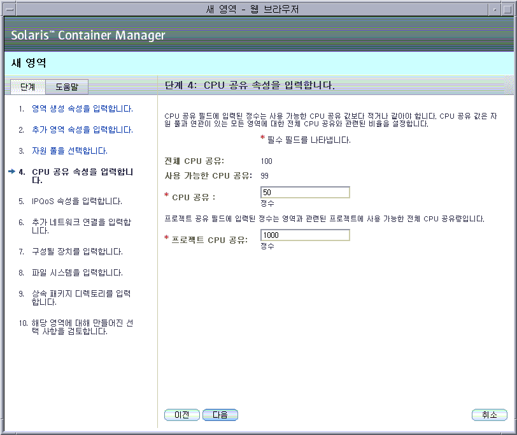Screen dimensions: 517x435
Task: Select the 전체 CPU 공유 value 100
Action: tap(266, 161)
